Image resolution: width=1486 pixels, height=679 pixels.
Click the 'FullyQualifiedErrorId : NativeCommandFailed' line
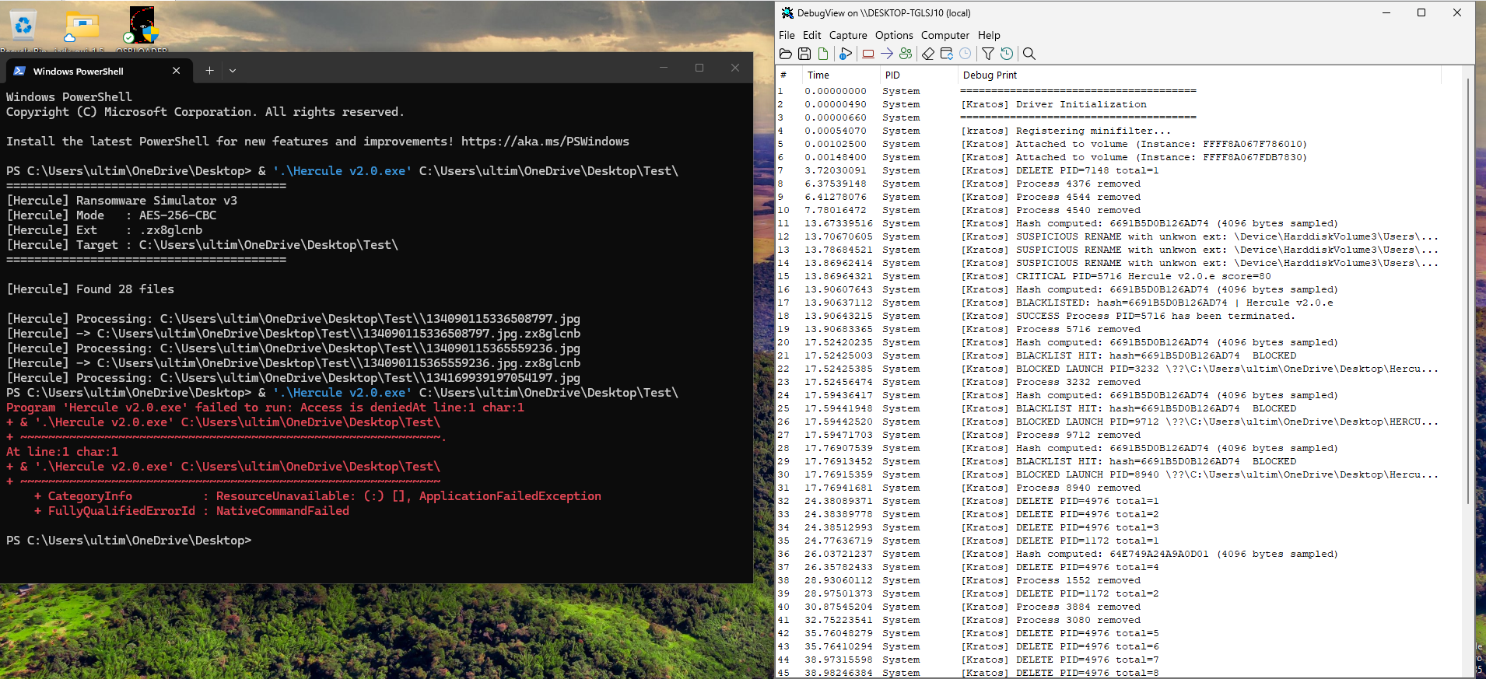coord(191,511)
